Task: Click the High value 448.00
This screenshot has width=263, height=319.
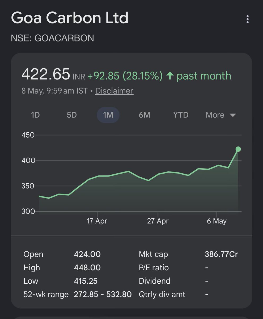Action: [x=87, y=268]
